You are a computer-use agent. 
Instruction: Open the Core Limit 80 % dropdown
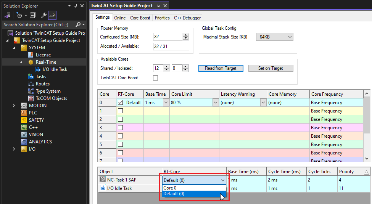click(216, 103)
